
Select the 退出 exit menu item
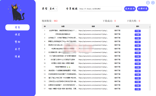click(x=17, y=56)
